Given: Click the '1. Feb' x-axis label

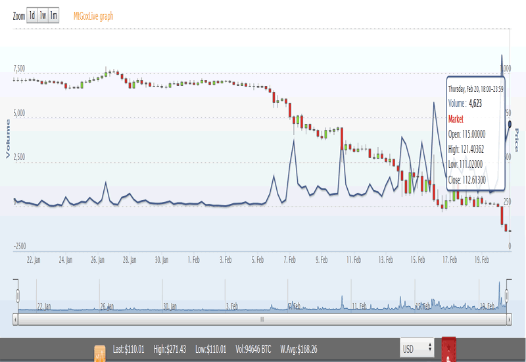Looking at the screenshot, I should tap(193, 260).
